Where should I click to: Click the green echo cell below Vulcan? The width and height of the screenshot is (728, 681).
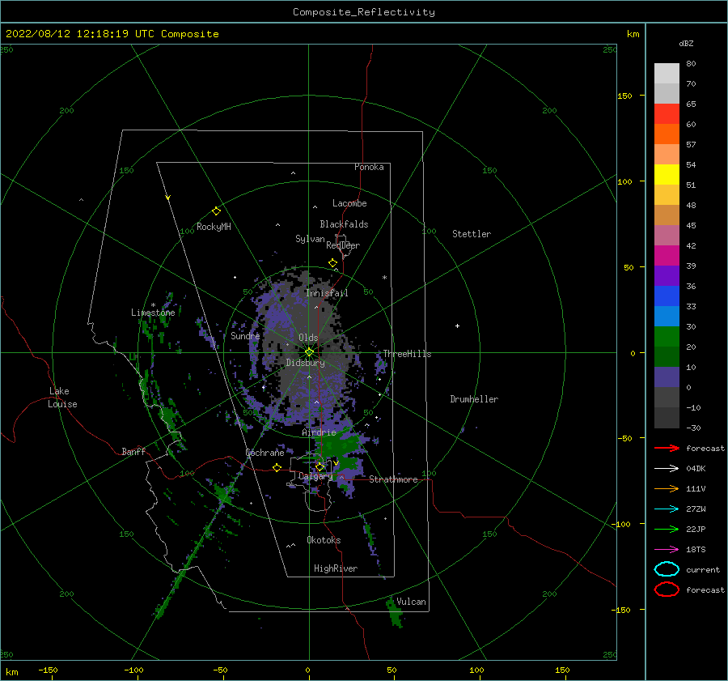[x=395, y=613]
